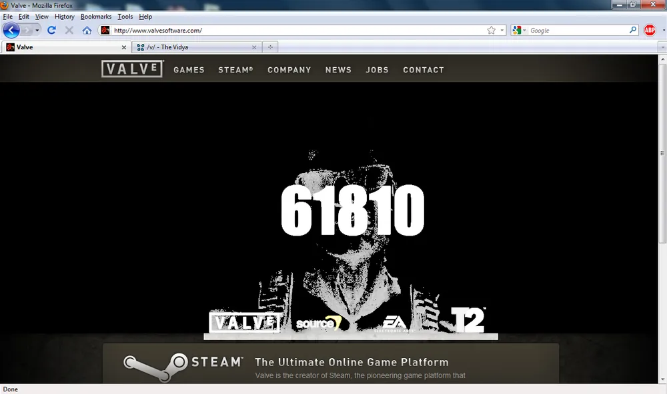Open the Adblock Plus ABP icon
The height and width of the screenshot is (394, 667).
point(650,31)
